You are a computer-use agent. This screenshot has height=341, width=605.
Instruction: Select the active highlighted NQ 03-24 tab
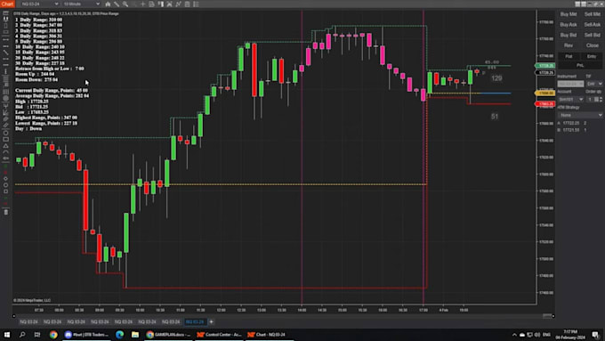pyautogui.click(x=195, y=321)
